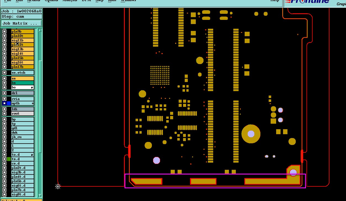The image size is (346, 201).
Task: Select layer name sig6t.d
Action: (x=22, y=186)
